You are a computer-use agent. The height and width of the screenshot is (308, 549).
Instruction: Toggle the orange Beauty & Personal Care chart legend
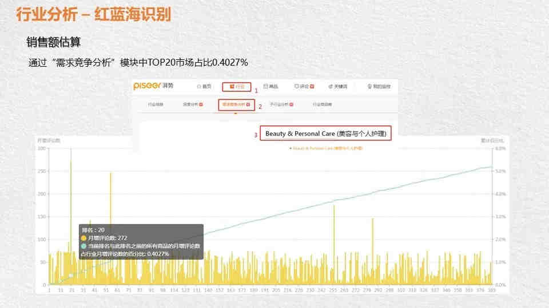pyautogui.click(x=326, y=148)
